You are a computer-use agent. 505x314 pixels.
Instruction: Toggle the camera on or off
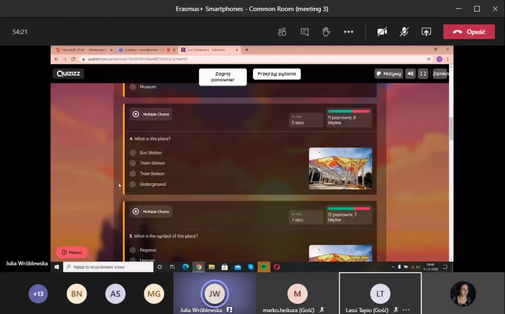click(x=382, y=32)
